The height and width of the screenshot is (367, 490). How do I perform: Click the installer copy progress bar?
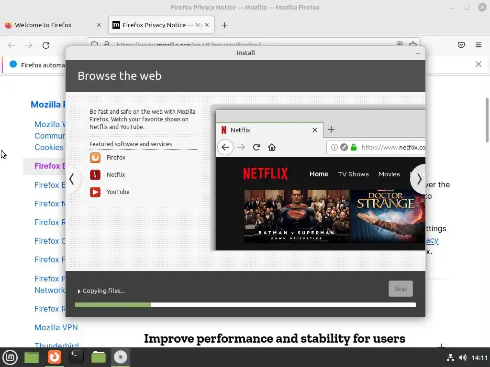click(245, 305)
